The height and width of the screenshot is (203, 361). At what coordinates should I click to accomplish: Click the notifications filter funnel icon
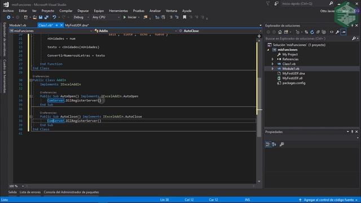coord(268,3)
